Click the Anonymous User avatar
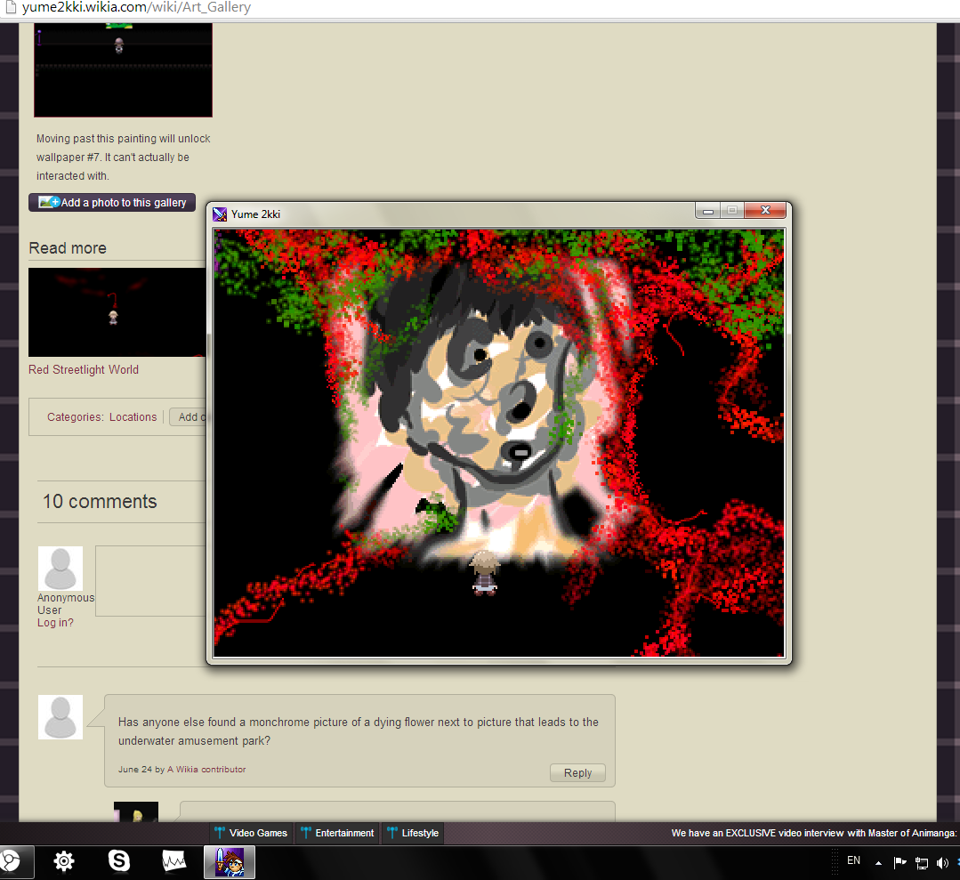Image resolution: width=960 pixels, height=880 pixels. pos(61,569)
